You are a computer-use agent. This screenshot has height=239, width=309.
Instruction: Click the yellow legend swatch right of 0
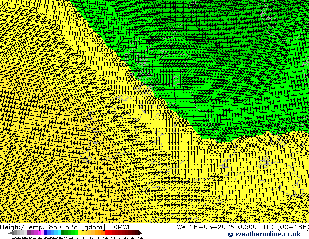pos(79,233)
